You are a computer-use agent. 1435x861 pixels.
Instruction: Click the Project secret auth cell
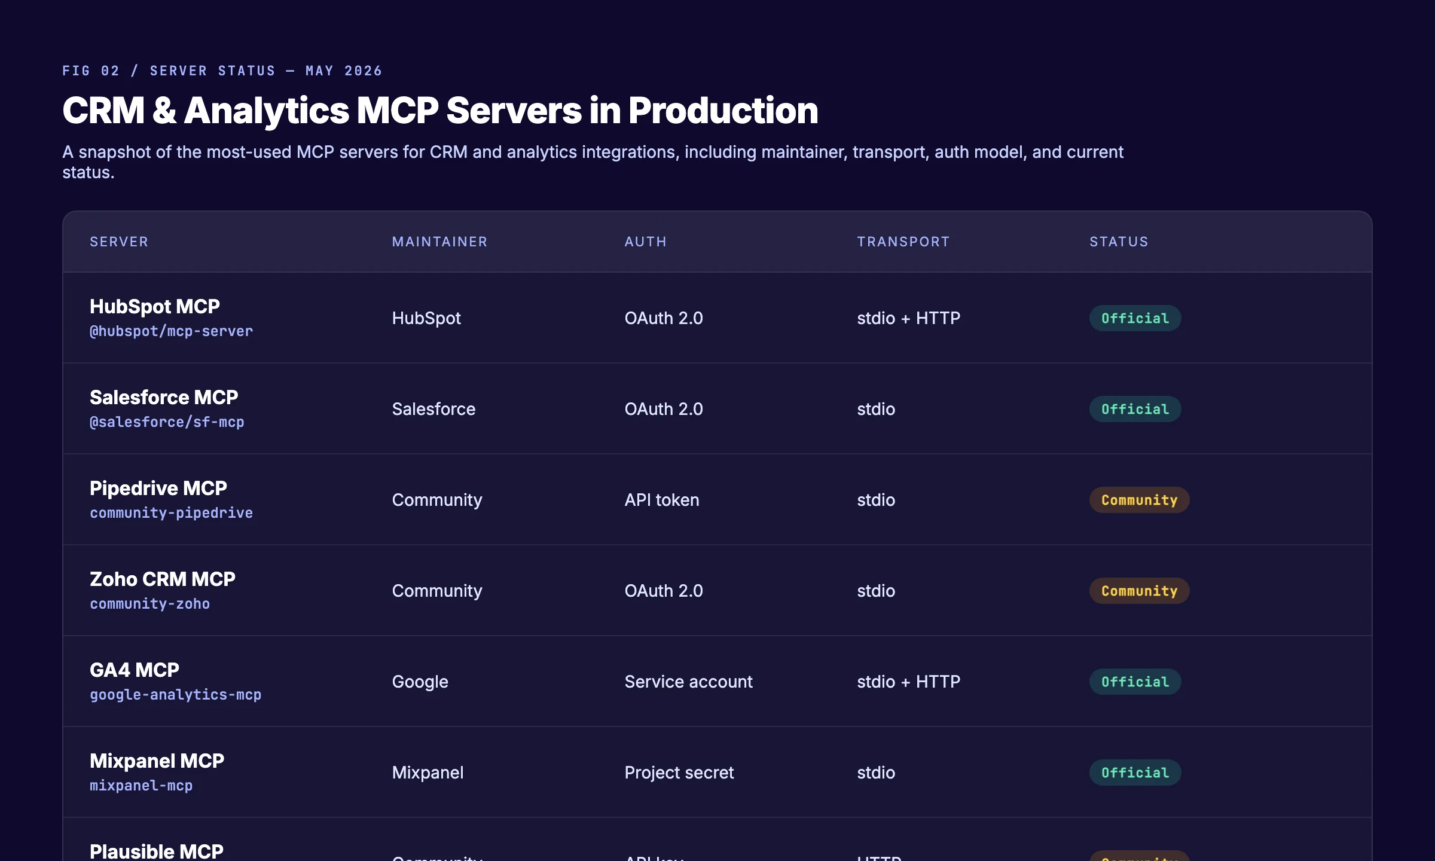tap(679, 773)
